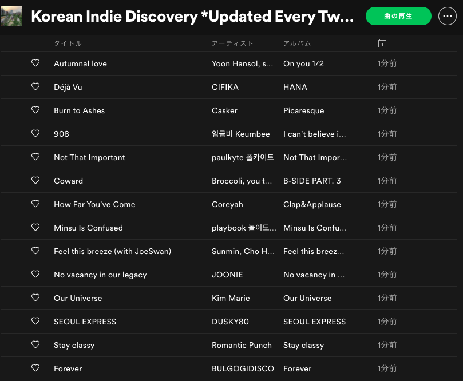Open the playlist cover thumbnail
Screen dimensions: 463x381
point(11,16)
